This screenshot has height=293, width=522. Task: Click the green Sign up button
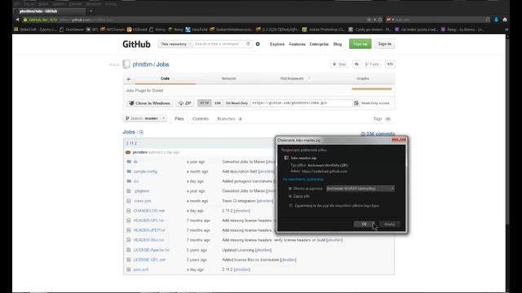tap(361, 44)
